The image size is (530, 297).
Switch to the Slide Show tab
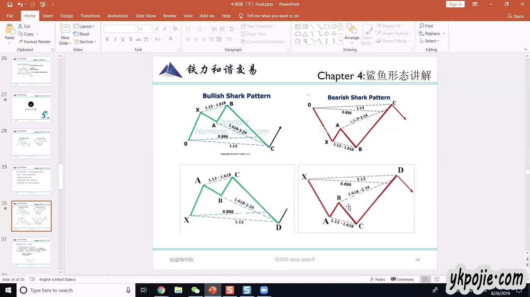coord(145,16)
